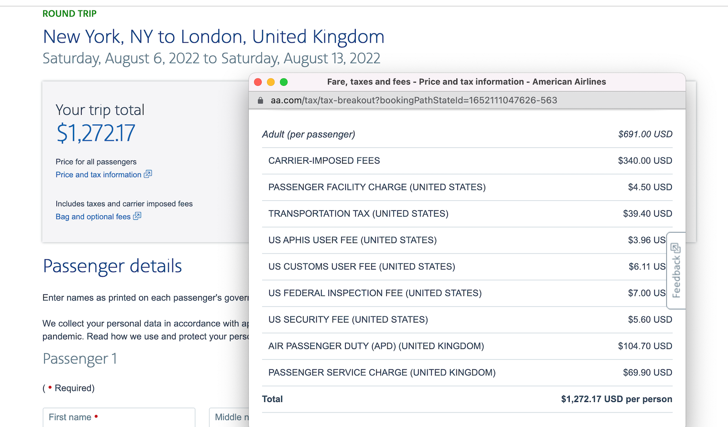
Task: Click external-link icon next to Bag and optional fees
Action: pyautogui.click(x=137, y=217)
